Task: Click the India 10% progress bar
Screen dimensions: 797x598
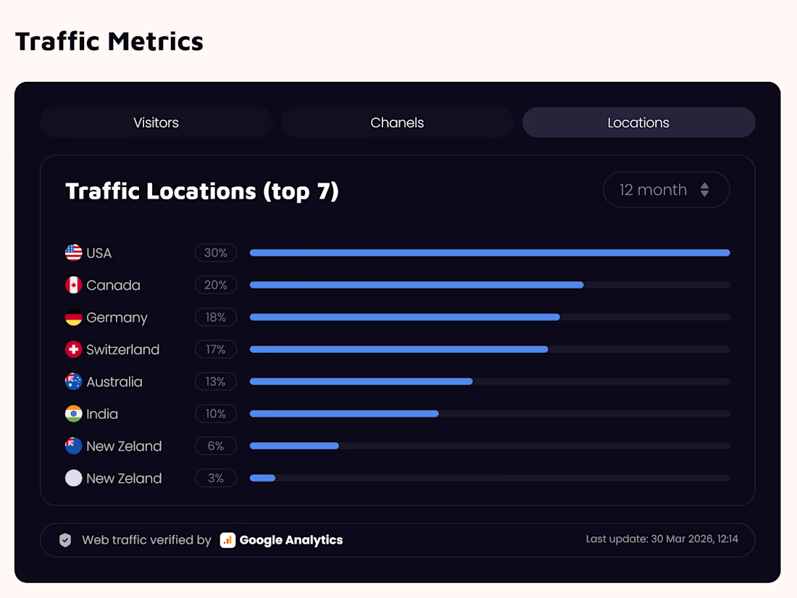Action: coord(490,414)
